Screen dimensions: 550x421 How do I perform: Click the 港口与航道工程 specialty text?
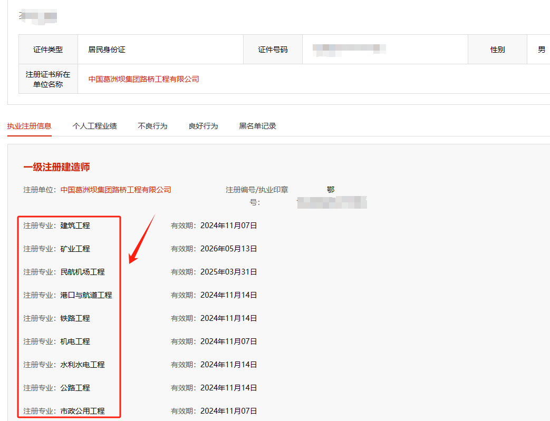coord(86,295)
